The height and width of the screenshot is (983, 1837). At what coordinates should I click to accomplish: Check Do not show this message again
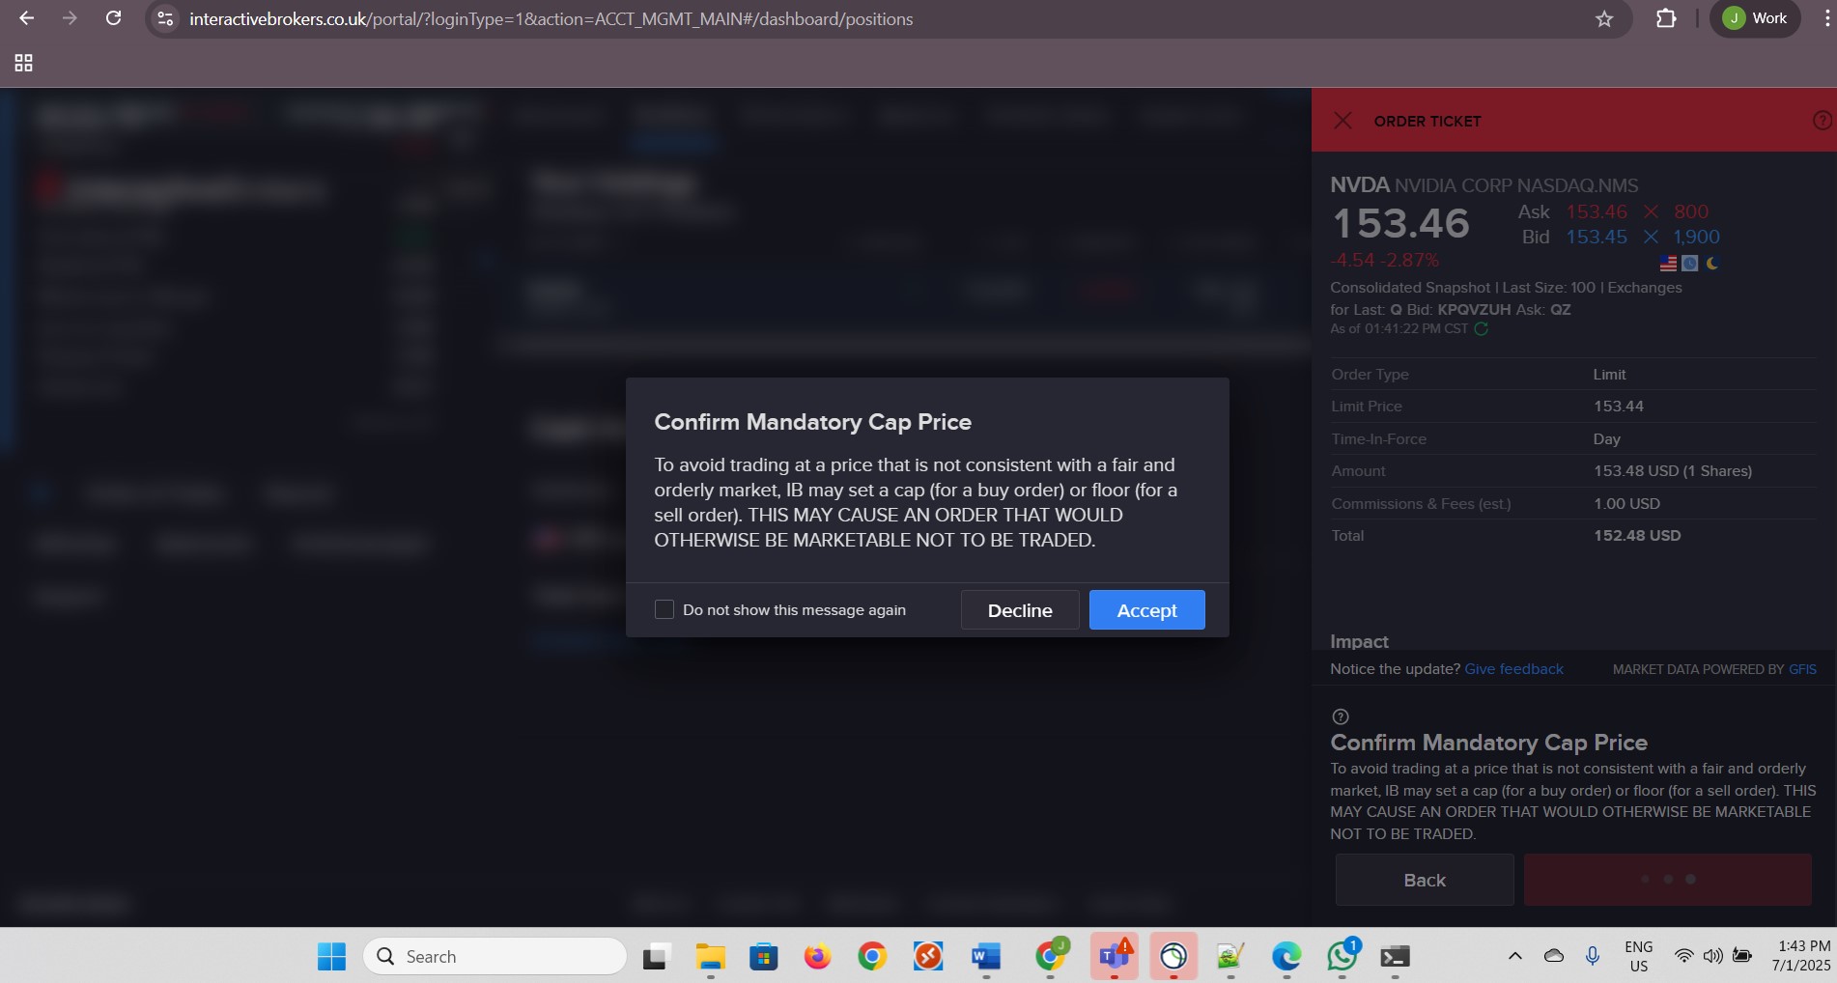click(664, 609)
